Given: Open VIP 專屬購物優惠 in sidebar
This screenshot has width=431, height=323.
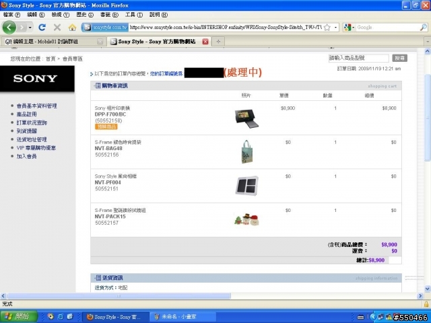Looking at the screenshot, I should pos(36,148).
